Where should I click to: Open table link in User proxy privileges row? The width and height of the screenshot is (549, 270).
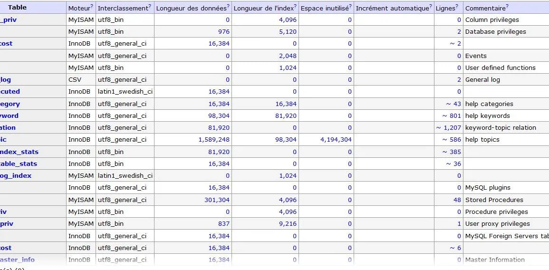(x=6, y=223)
